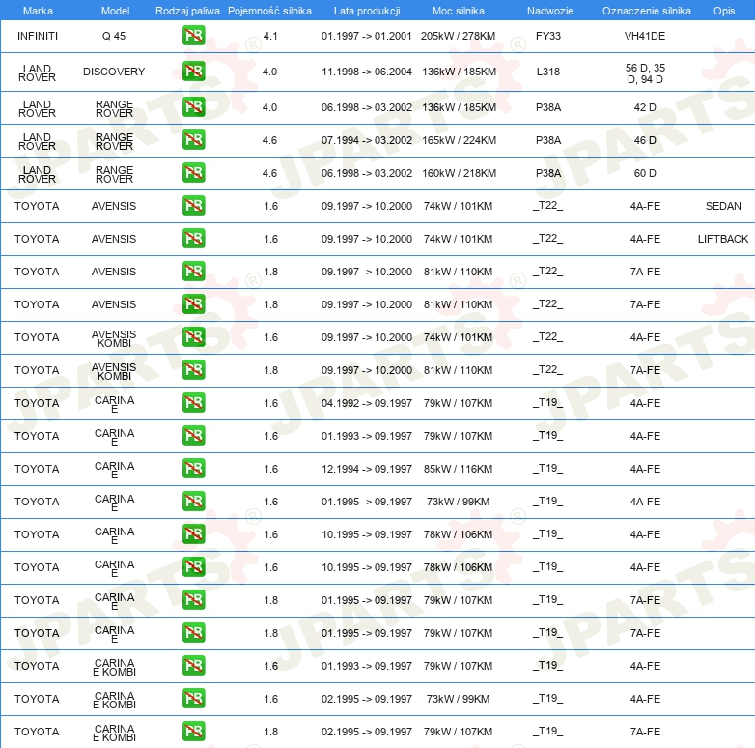Click the Model column header
This screenshot has width=755, height=748.
(115, 11)
